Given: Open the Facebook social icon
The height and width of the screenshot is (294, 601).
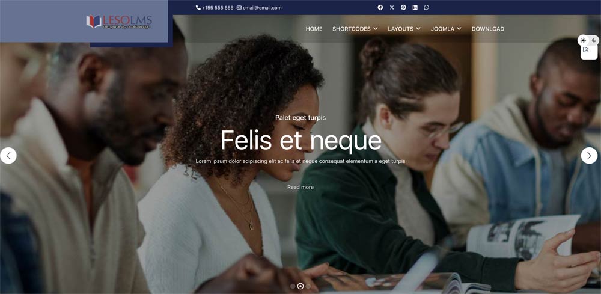Looking at the screenshot, I should tap(380, 7).
